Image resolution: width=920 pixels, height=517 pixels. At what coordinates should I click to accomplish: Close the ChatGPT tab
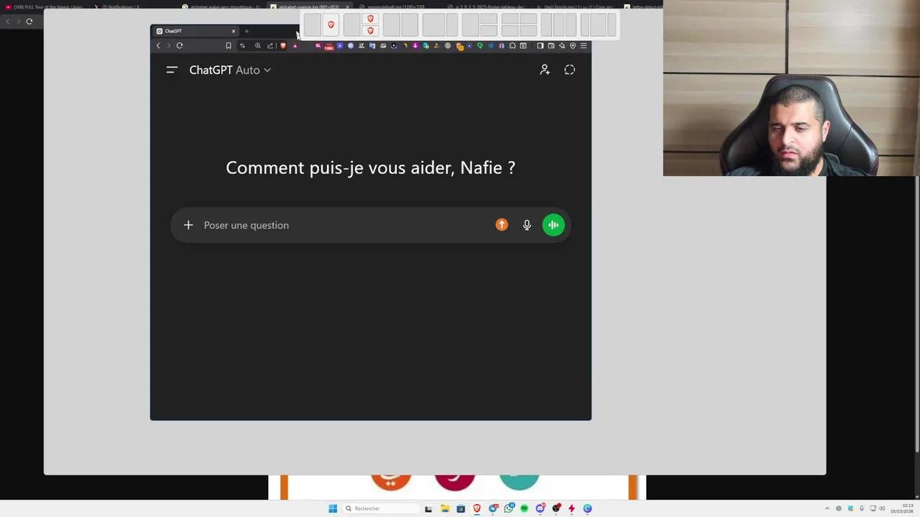(x=233, y=31)
